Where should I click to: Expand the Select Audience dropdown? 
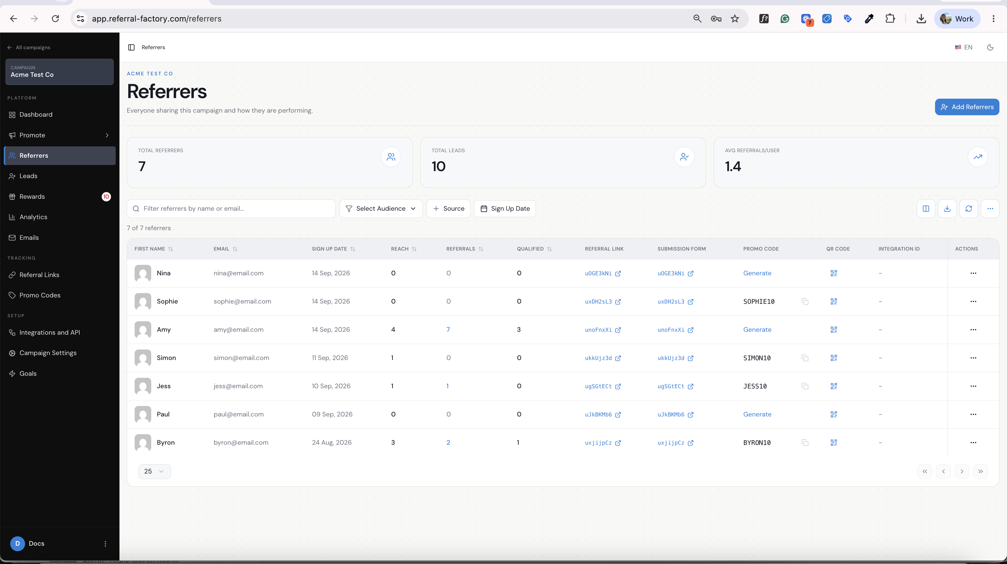click(x=381, y=209)
